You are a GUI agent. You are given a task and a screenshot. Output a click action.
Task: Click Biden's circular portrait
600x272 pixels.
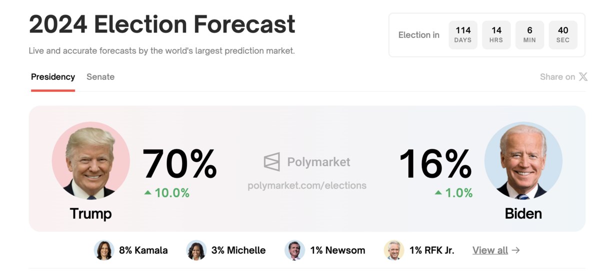click(523, 161)
